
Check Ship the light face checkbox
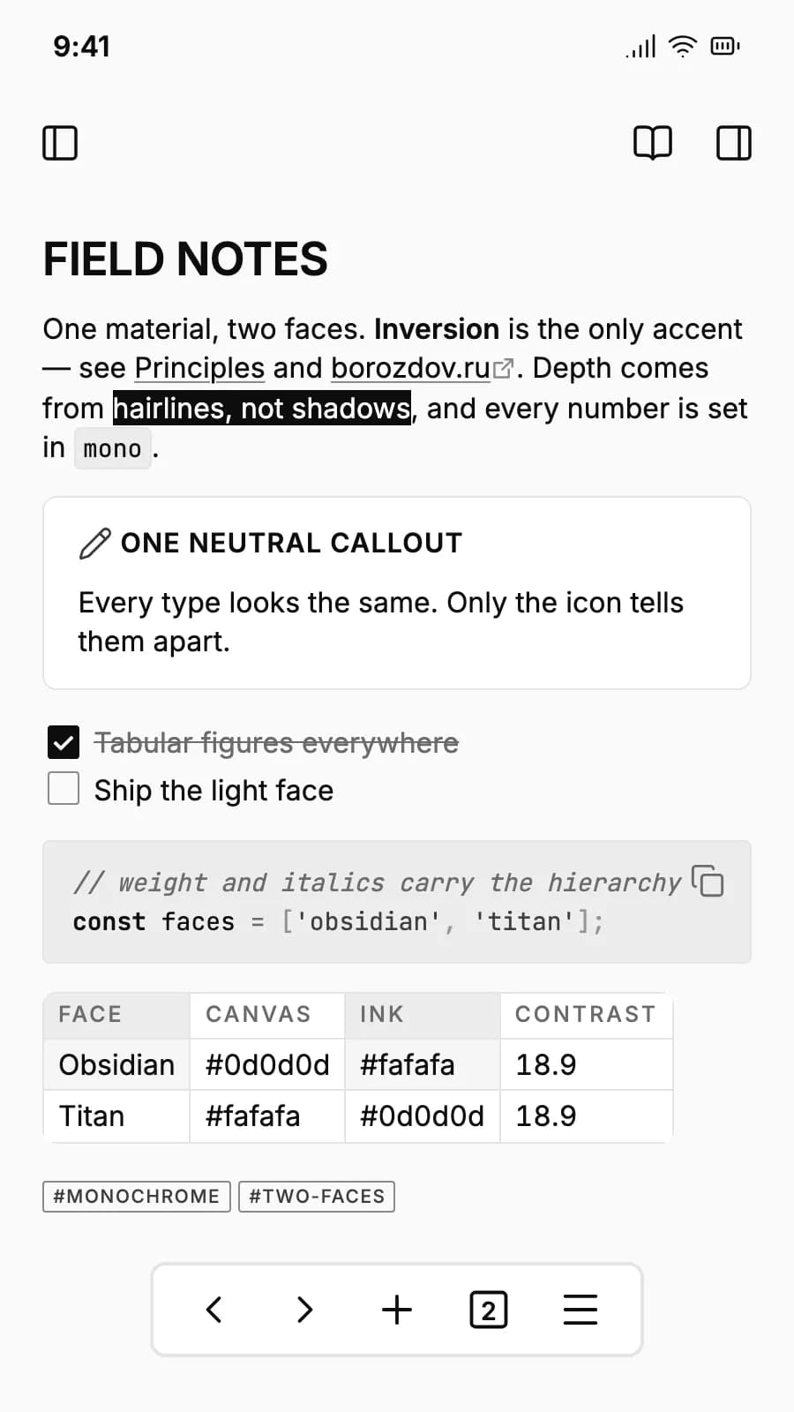pyautogui.click(x=64, y=789)
